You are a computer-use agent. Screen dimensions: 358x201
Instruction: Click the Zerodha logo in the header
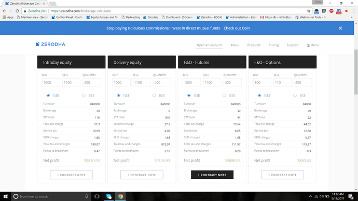pyautogui.click(x=50, y=44)
